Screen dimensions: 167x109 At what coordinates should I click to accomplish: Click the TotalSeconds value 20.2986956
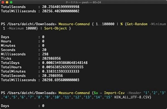[x=53, y=76]
